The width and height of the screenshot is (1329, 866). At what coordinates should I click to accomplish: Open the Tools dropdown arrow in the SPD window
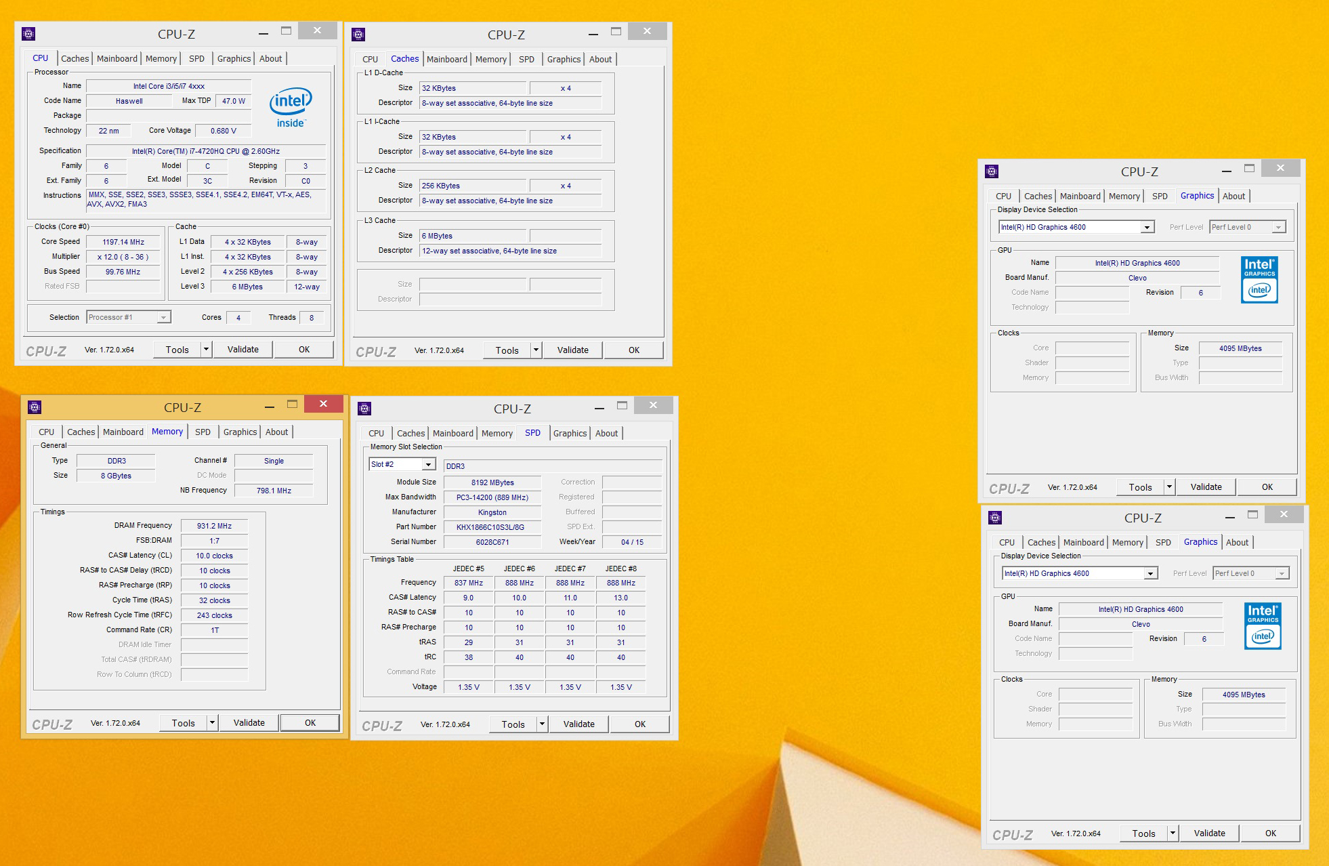click(x=542, y=724)
